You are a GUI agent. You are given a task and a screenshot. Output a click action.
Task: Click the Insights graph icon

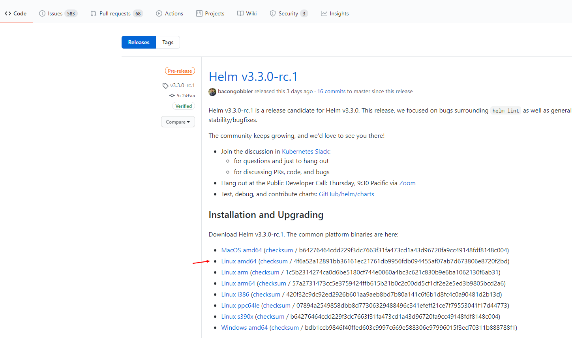(324, 13)
